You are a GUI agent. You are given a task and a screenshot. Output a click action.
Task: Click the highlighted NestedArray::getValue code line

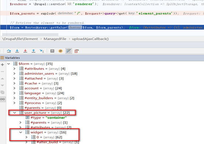click(102, 27)
